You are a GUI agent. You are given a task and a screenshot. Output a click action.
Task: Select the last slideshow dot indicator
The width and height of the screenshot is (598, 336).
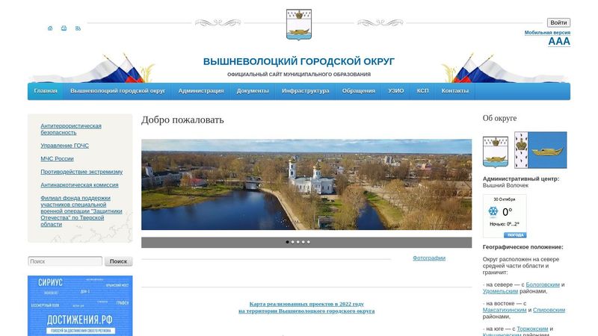pos(308,242)
